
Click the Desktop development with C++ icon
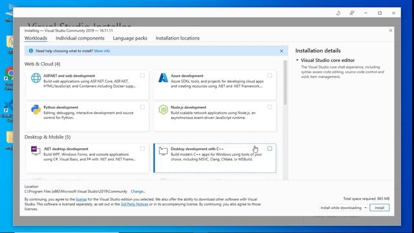coord(163,151)
